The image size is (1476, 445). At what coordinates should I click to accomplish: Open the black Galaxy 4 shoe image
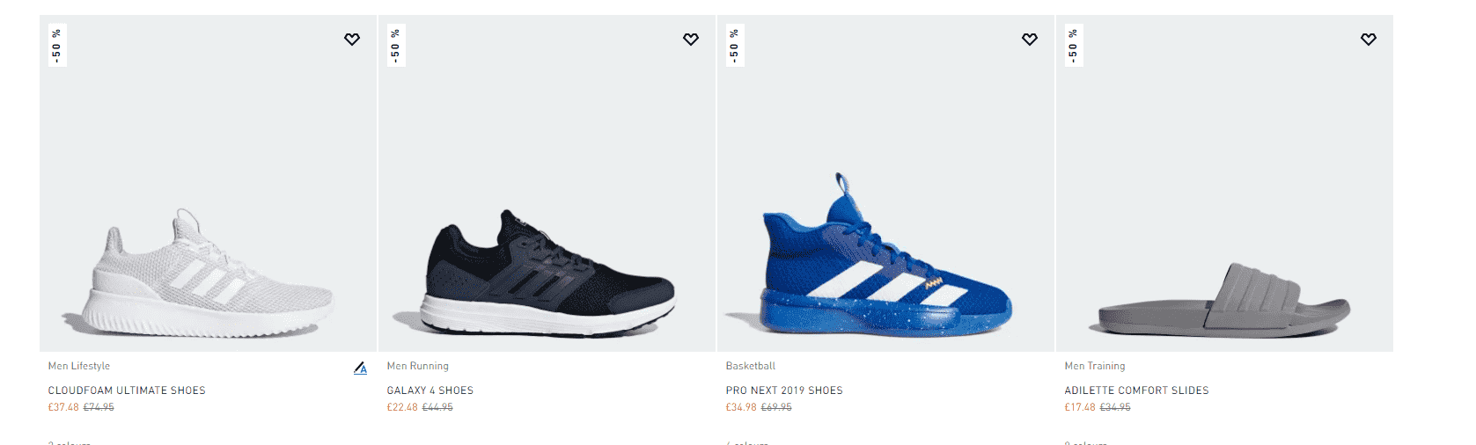pyautogui.click(x=547, y=274)
